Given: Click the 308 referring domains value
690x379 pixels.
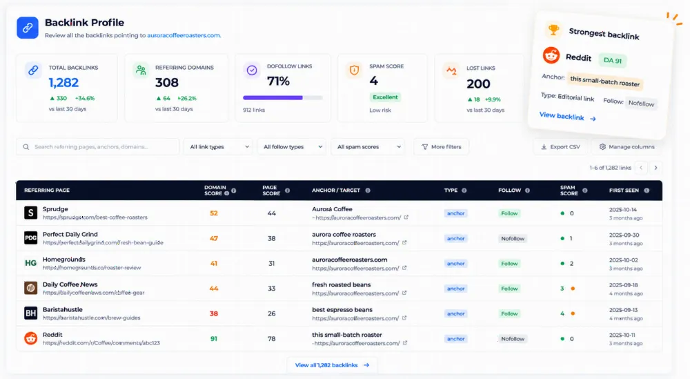Looking at the screenshot, I should point(167,82).
